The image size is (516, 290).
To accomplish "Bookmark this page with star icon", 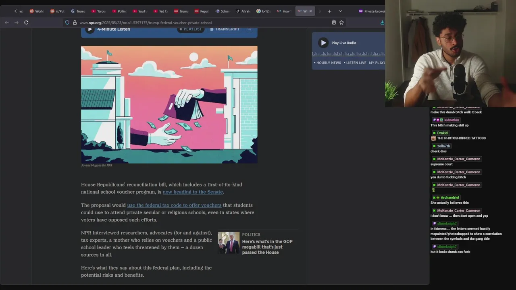I will (x=341, y=23).
